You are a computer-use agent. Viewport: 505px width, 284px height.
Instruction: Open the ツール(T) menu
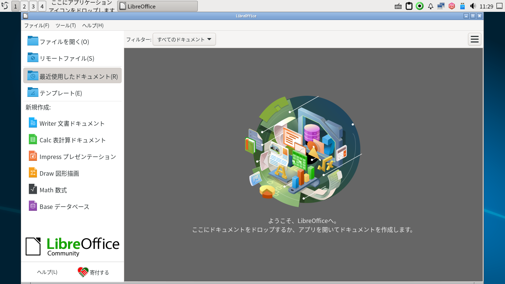tap(65, 26)
